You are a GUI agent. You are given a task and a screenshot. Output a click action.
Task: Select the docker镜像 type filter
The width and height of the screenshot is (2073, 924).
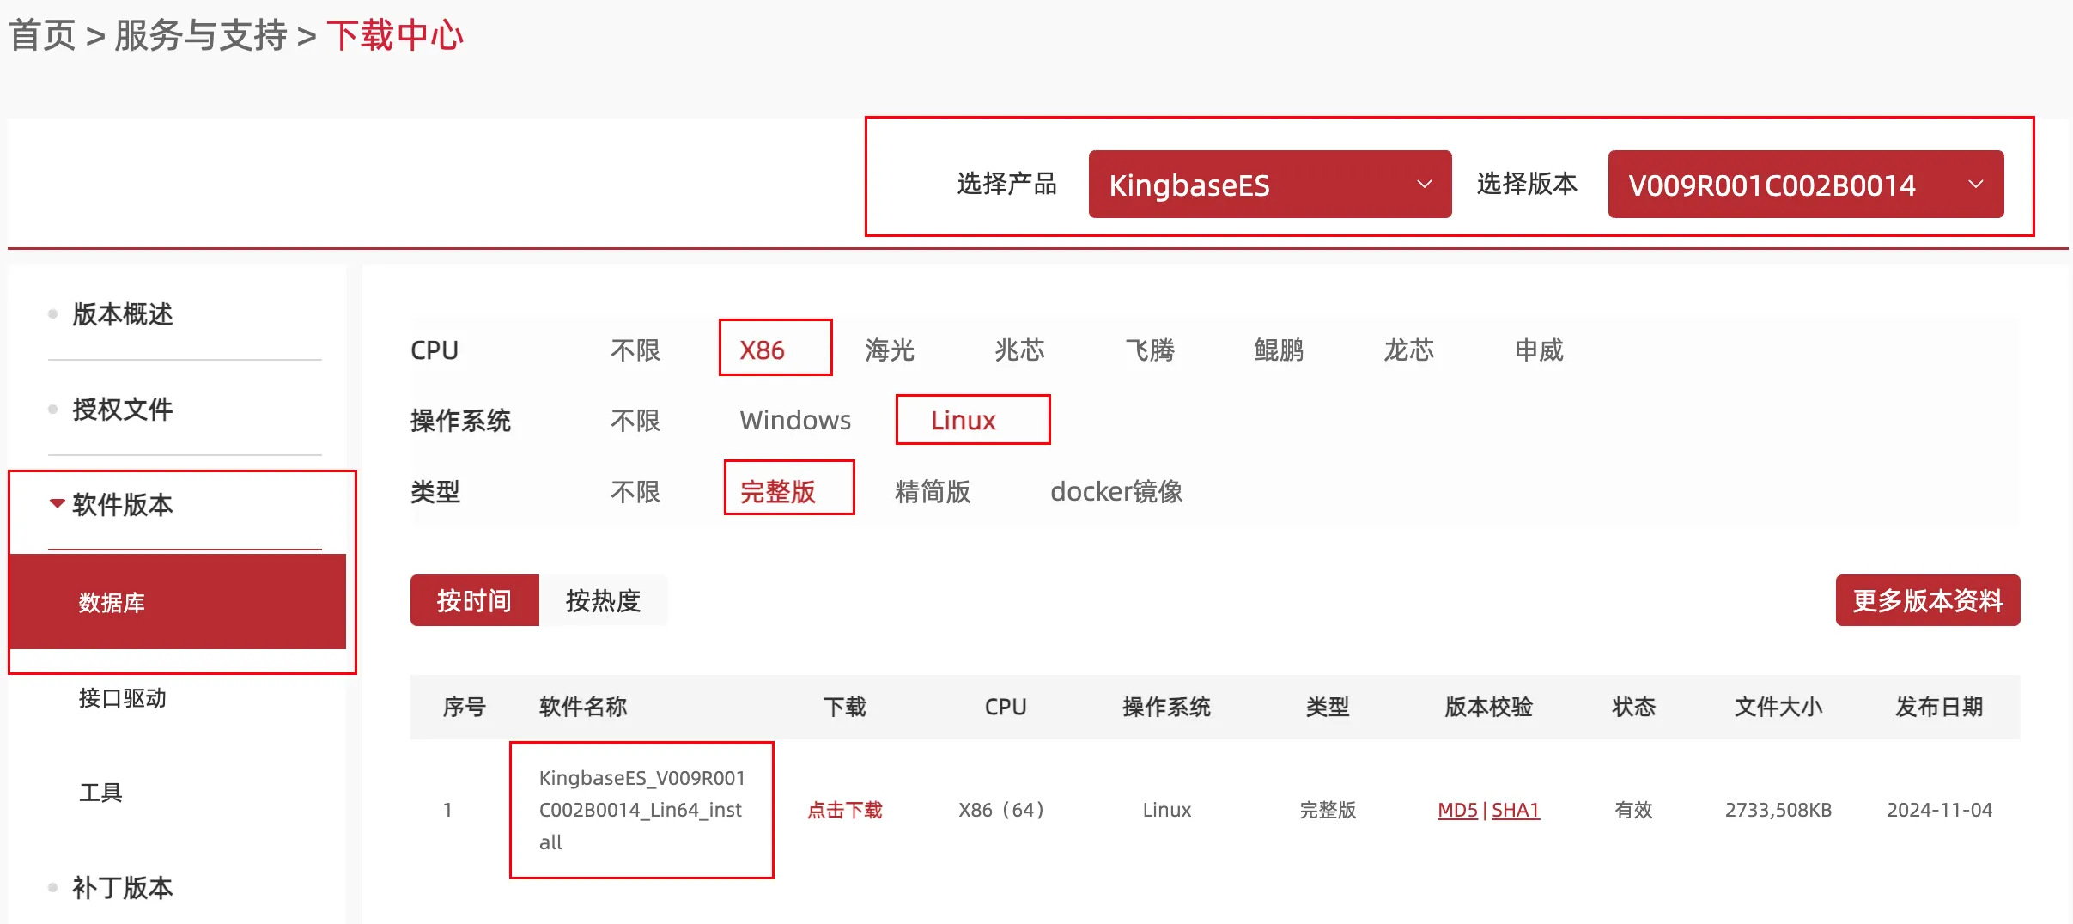[x=1116, y=491]
